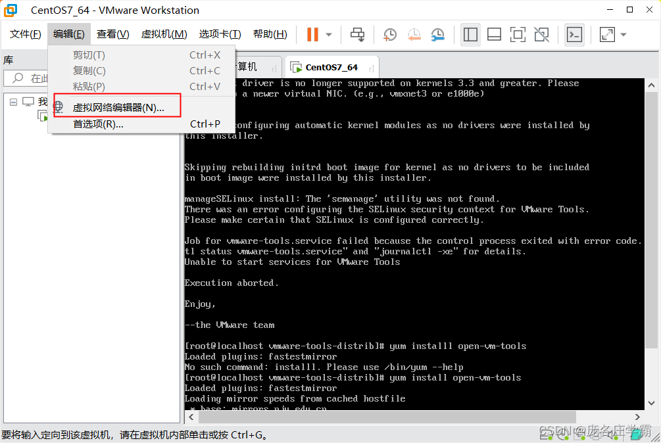Click the 'Execution aborted.' console line
Image resolution: width=661 pixels, height=443 pixels.
click(232, 283)
